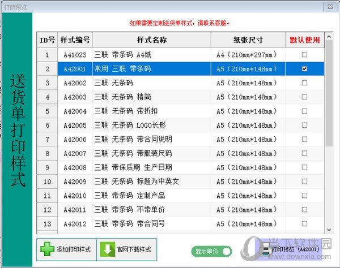Click style code A41023
Image resolution: width=340 pixels, height=268 pixels.
75,55
